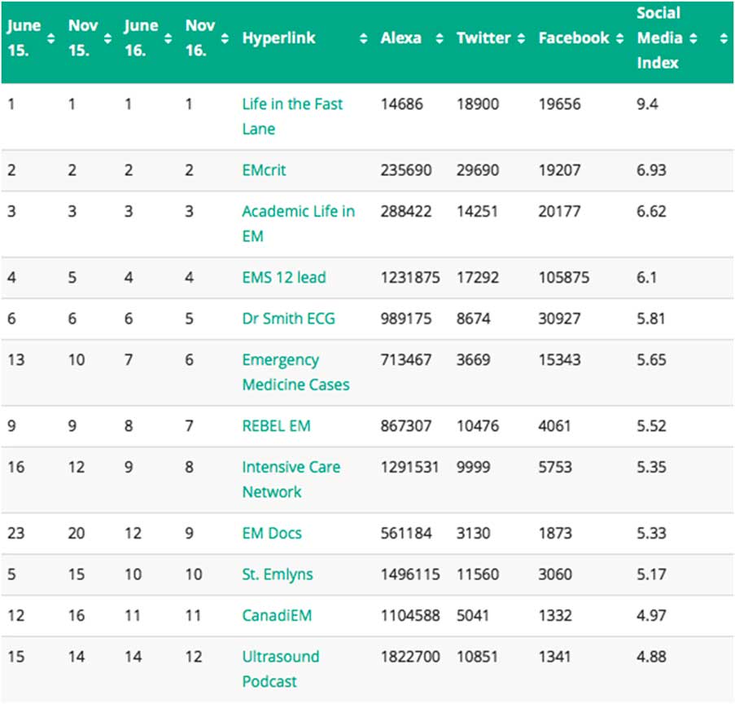Click sort arrows beside Facebook column header
Image resolution: width=735 pixels, height=704 pixels.
point(619,38)
